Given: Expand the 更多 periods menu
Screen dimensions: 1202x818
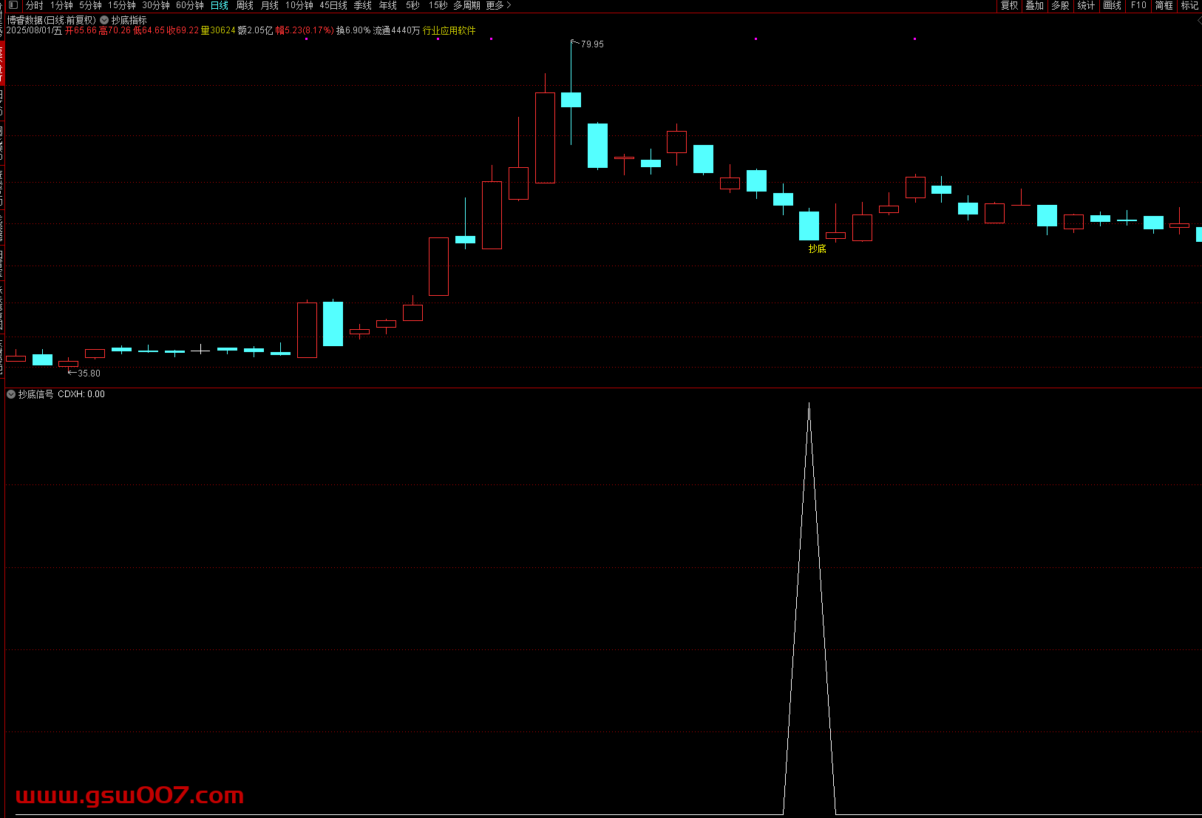Looking at the screenshot, I should [498, 5].
